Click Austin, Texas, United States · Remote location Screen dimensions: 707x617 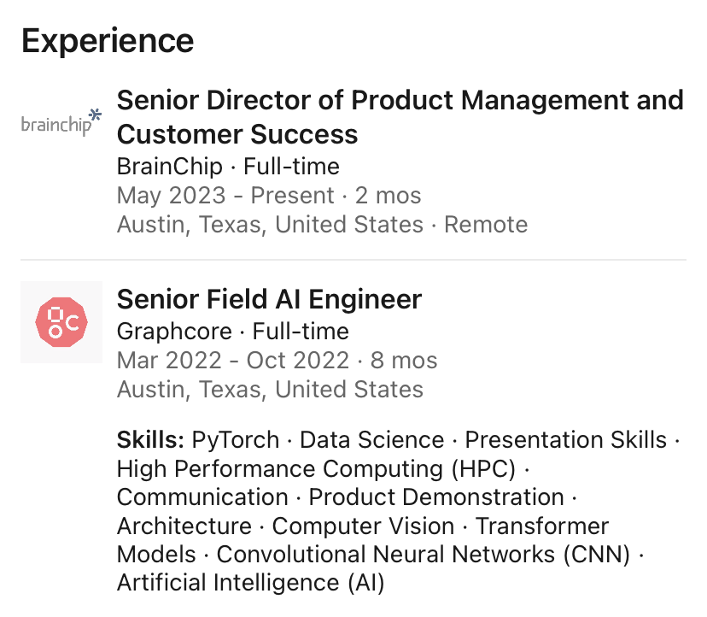pos(323,224)
